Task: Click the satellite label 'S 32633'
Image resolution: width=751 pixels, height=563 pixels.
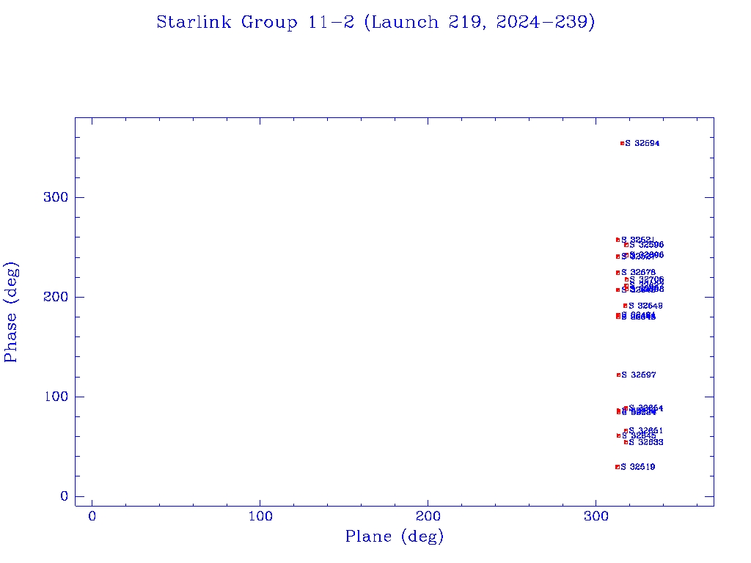Action: click(646, 442)
